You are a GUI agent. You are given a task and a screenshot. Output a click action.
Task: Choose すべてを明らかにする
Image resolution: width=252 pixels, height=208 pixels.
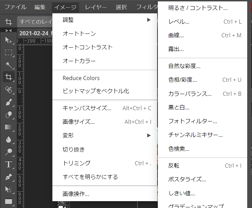(x=105, y=177)
